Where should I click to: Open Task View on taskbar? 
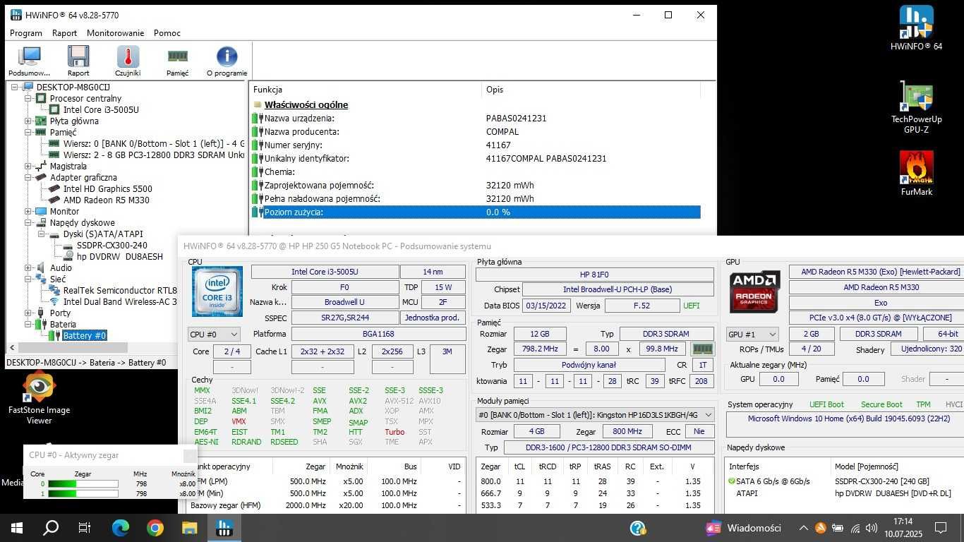pos(85,527)
